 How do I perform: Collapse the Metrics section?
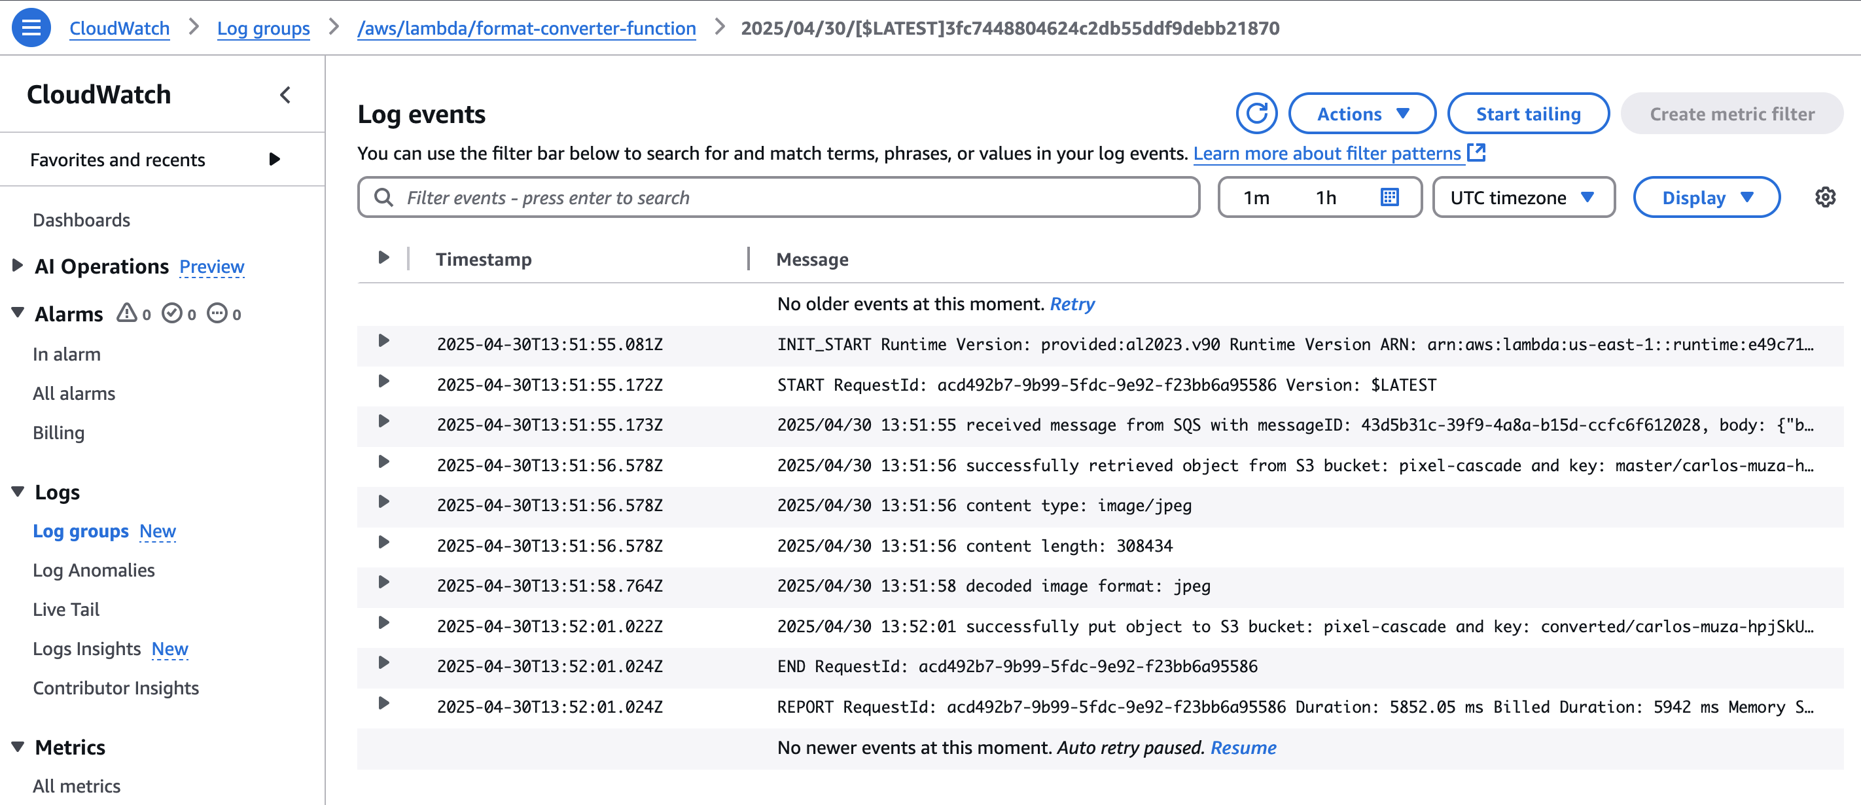[17, 745]
